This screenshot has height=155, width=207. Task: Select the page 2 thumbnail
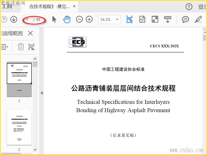(19, 127)
